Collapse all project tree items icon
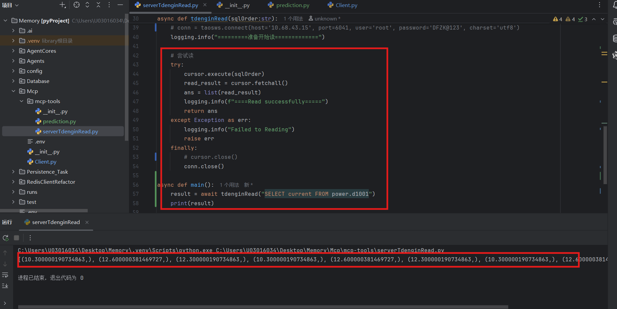This screenshot has width=617, height=309. click(x=98, y=5)
